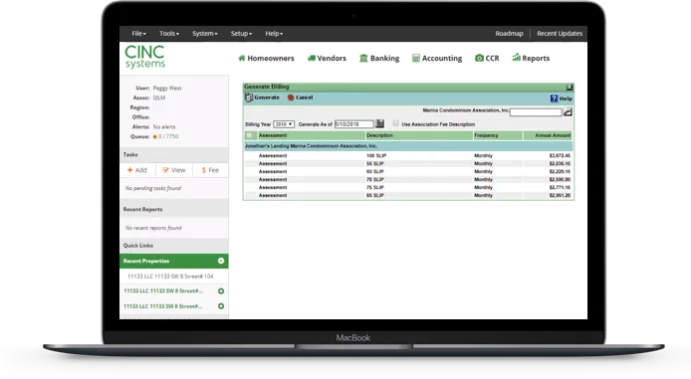Screen dimensions: 691x379
Task: Expand the second 11133 LLC property entry
Action: click(x=221, y=290)
